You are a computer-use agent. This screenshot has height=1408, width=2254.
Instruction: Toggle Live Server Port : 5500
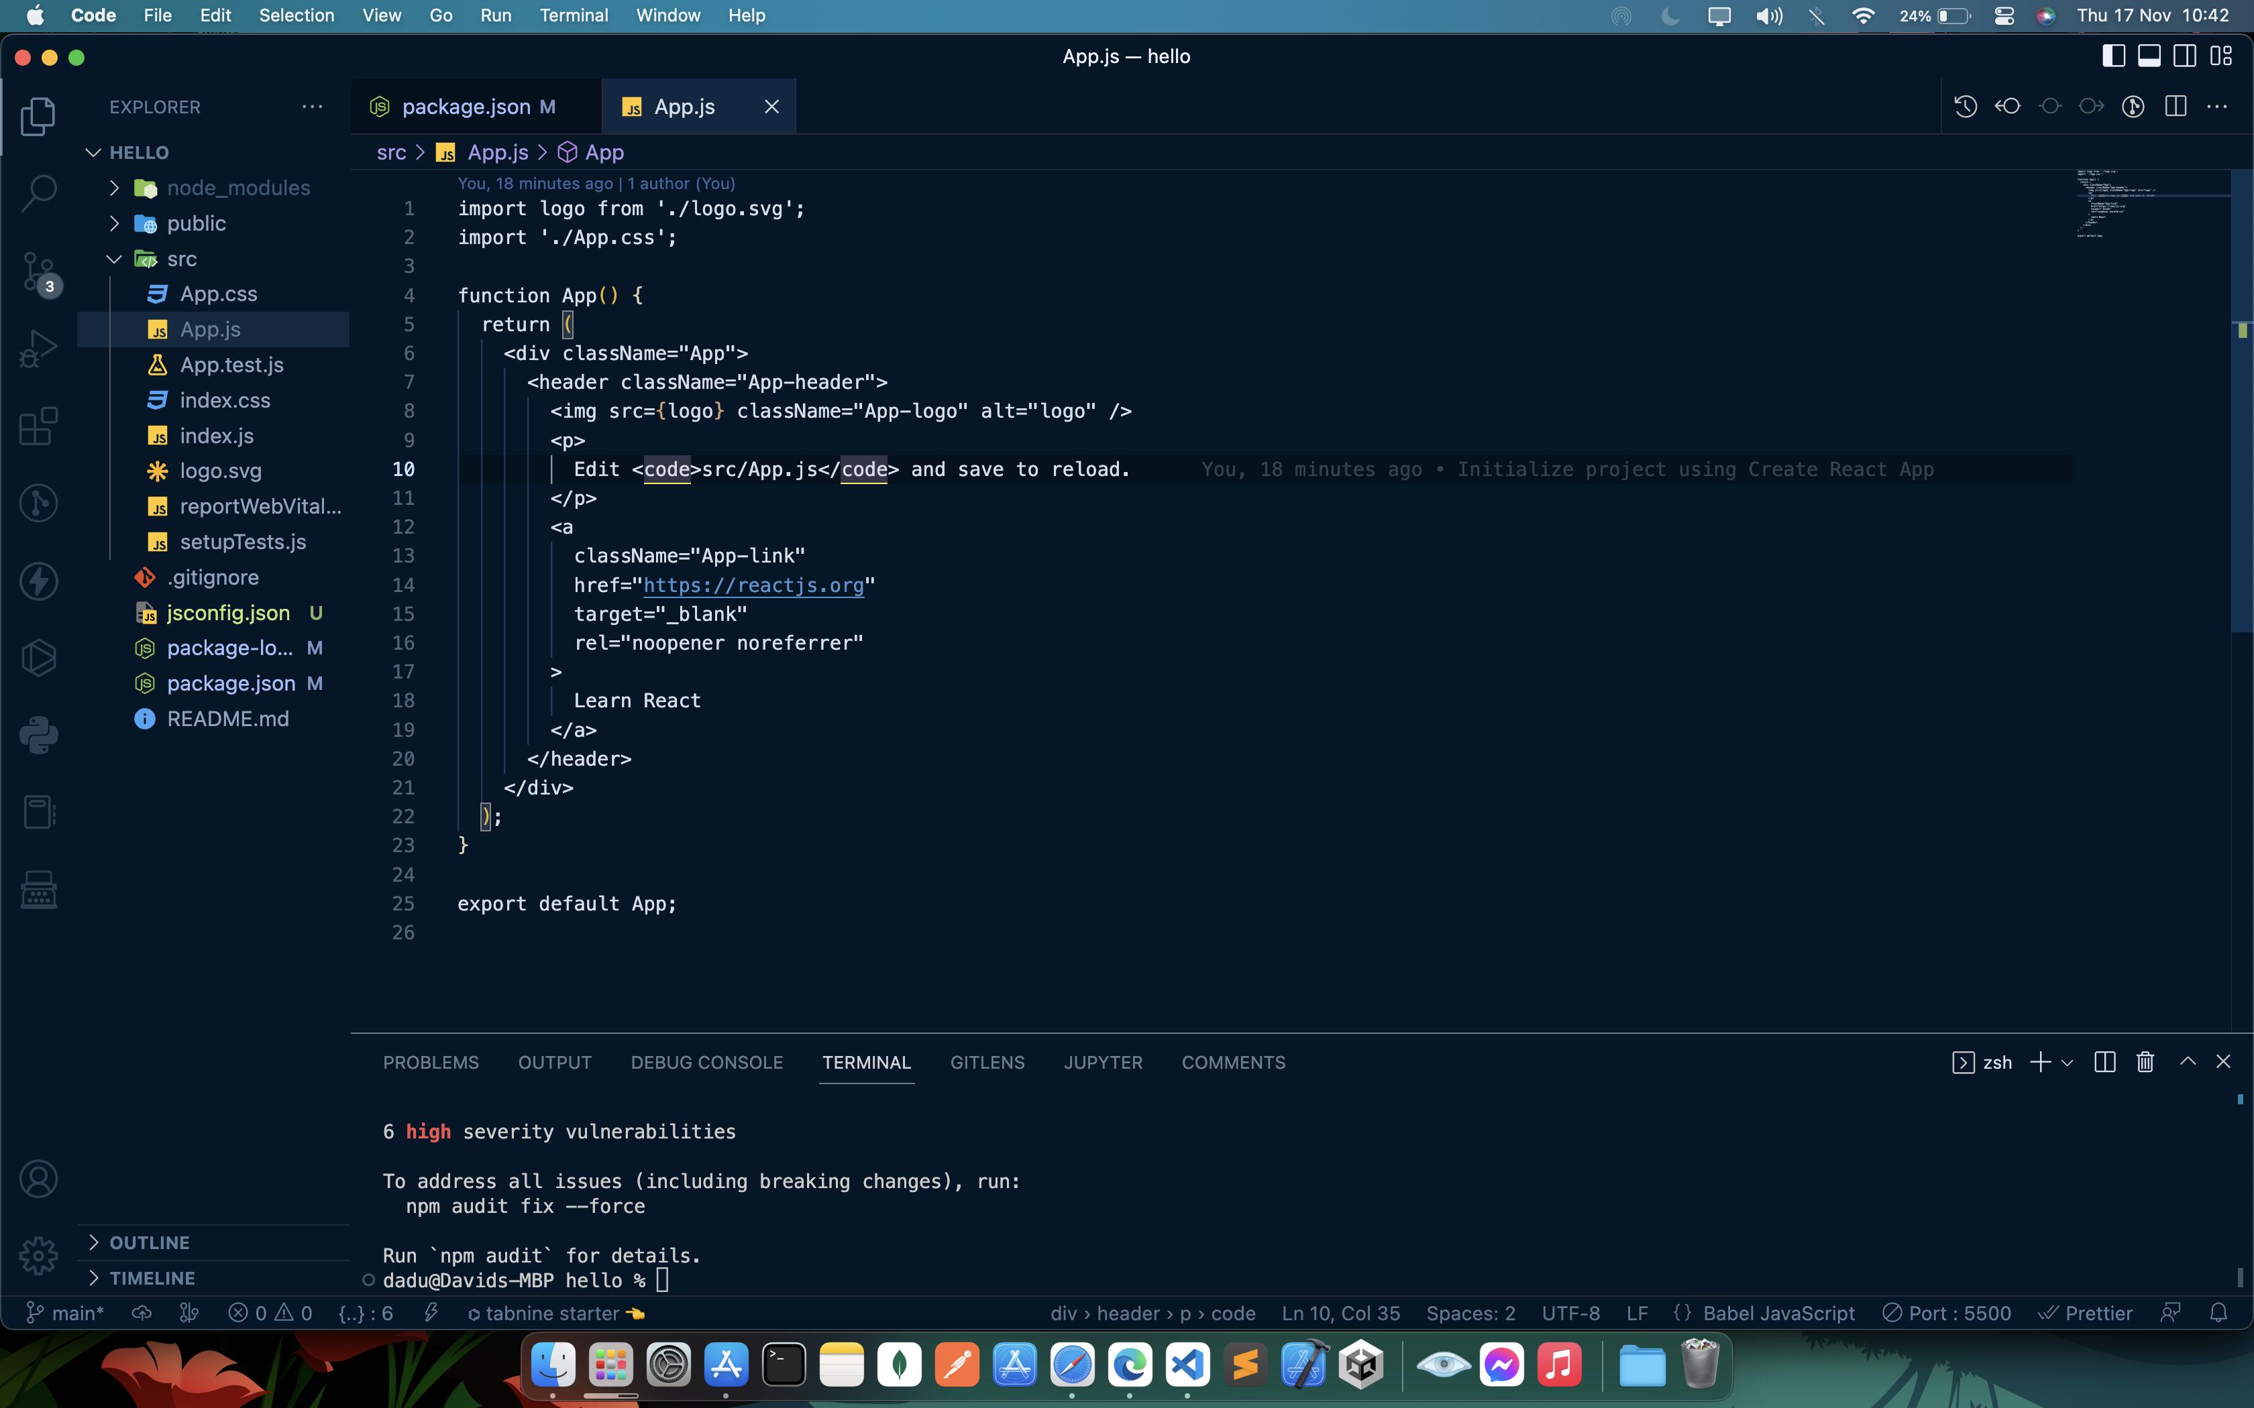tap(1945, 1313)
